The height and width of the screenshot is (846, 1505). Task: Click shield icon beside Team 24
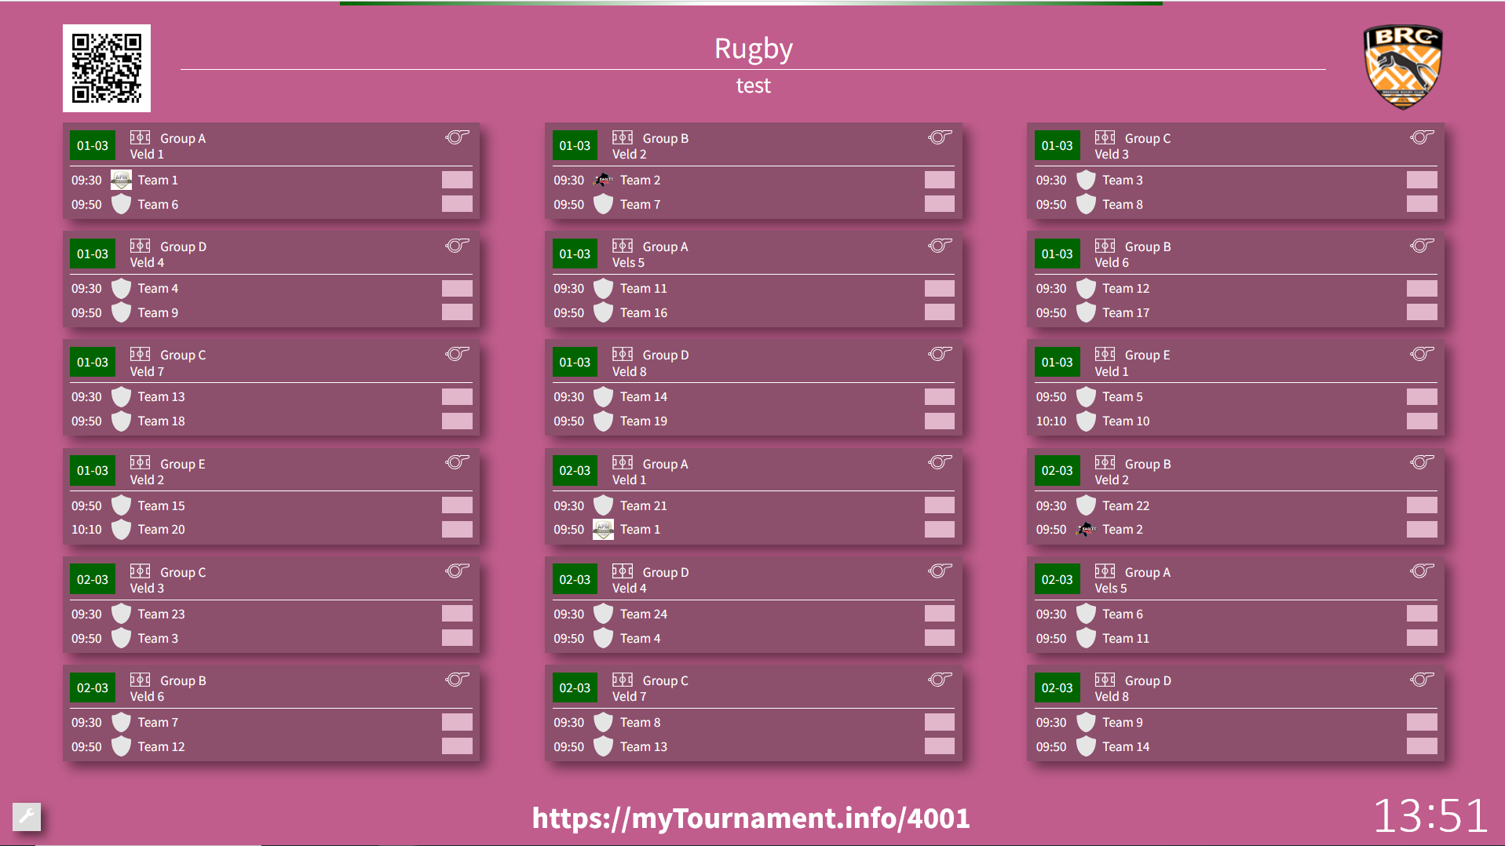603,614
